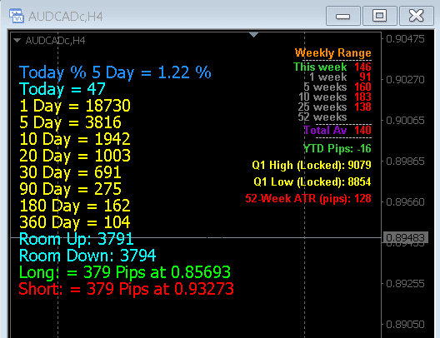
Task: Select the Q1 High (Locked) label
Action: point(312,166)
